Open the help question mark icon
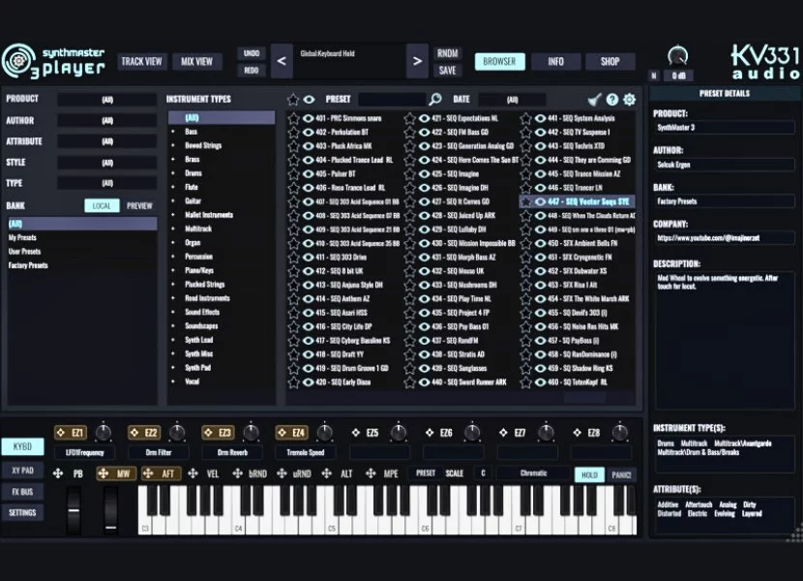803x581 pixels. tap(611, 99)
